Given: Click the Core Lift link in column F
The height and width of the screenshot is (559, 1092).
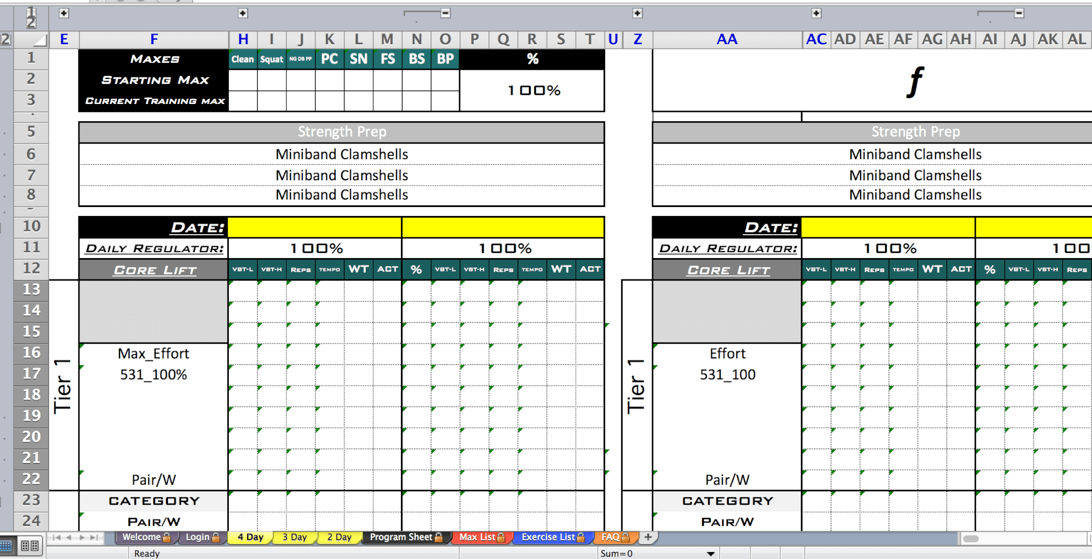Looking at the screenshot, I should (155, 270).
